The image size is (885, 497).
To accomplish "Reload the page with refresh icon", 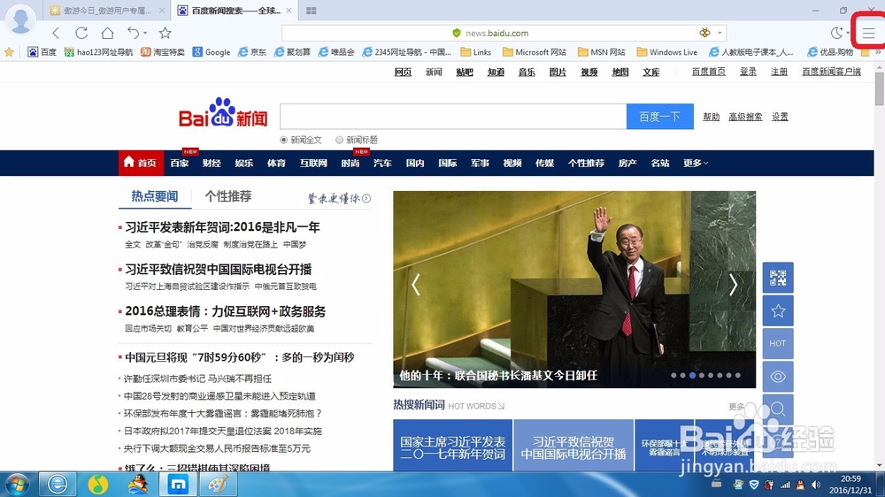I will (81, 34).
